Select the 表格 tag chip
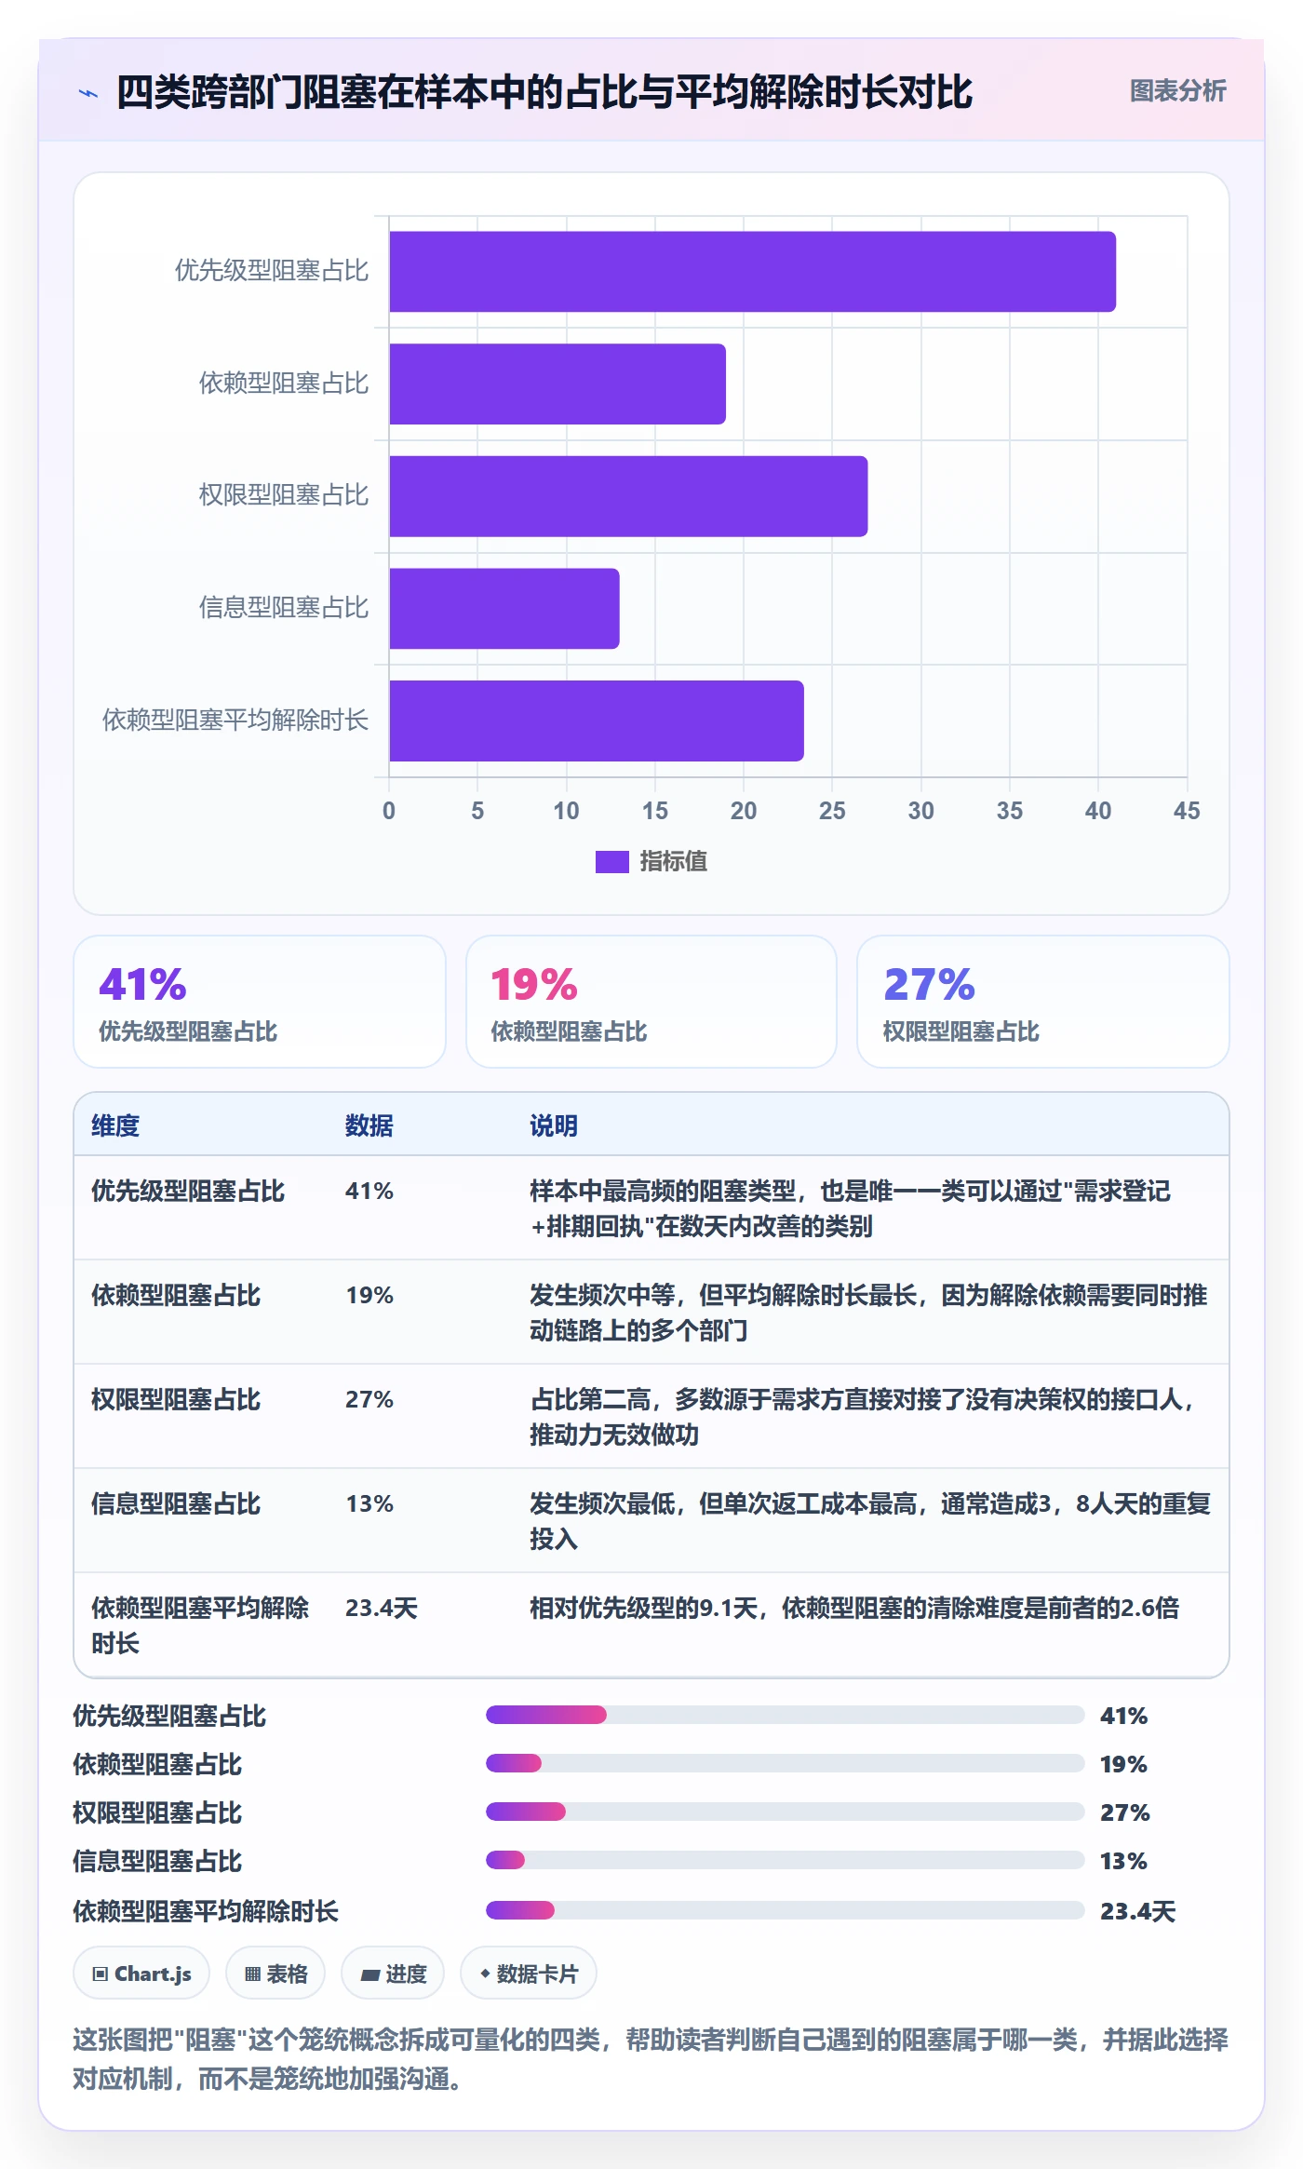 point(275,1973)
